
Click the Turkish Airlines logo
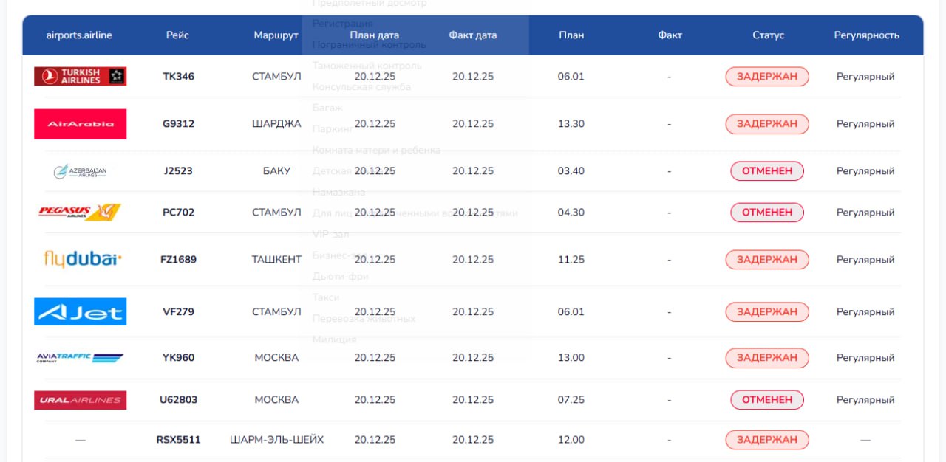click(80, 76)
